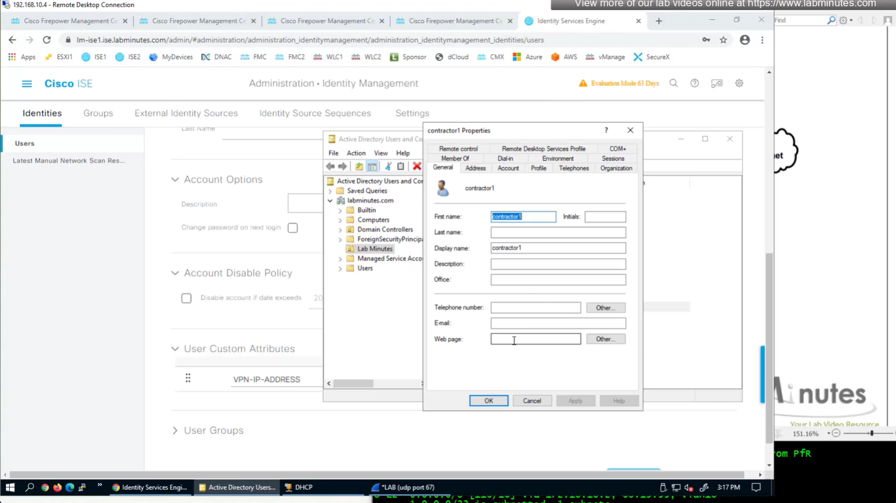This screenshot has height=503, width=896.
Task: Expand the User Groups section
Action: (x=175, y=430)
